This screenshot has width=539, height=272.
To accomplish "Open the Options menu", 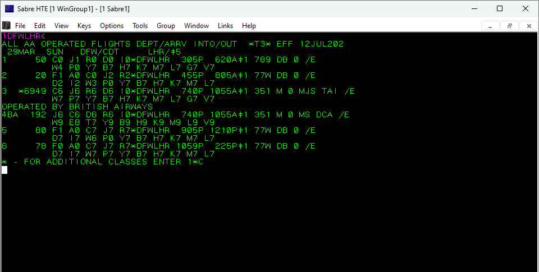I will tap(112, 26).
